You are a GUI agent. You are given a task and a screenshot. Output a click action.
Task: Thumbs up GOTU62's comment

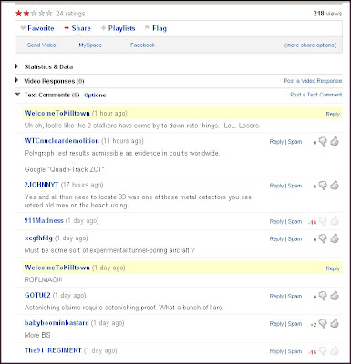[335, 296]
